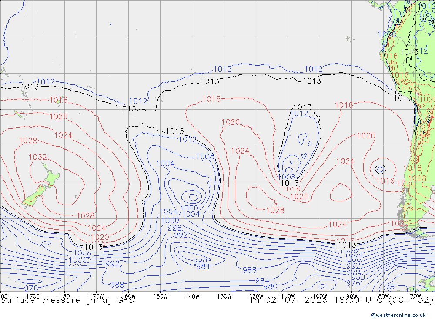Click the 170E longitude axis label
435x319 pixels.
(x=33, y=296)
